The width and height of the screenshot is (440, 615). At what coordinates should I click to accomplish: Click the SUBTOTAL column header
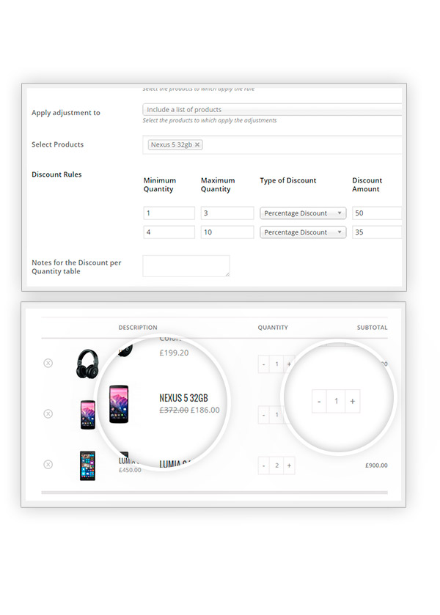pyautogui.click(x=372, y=328)
